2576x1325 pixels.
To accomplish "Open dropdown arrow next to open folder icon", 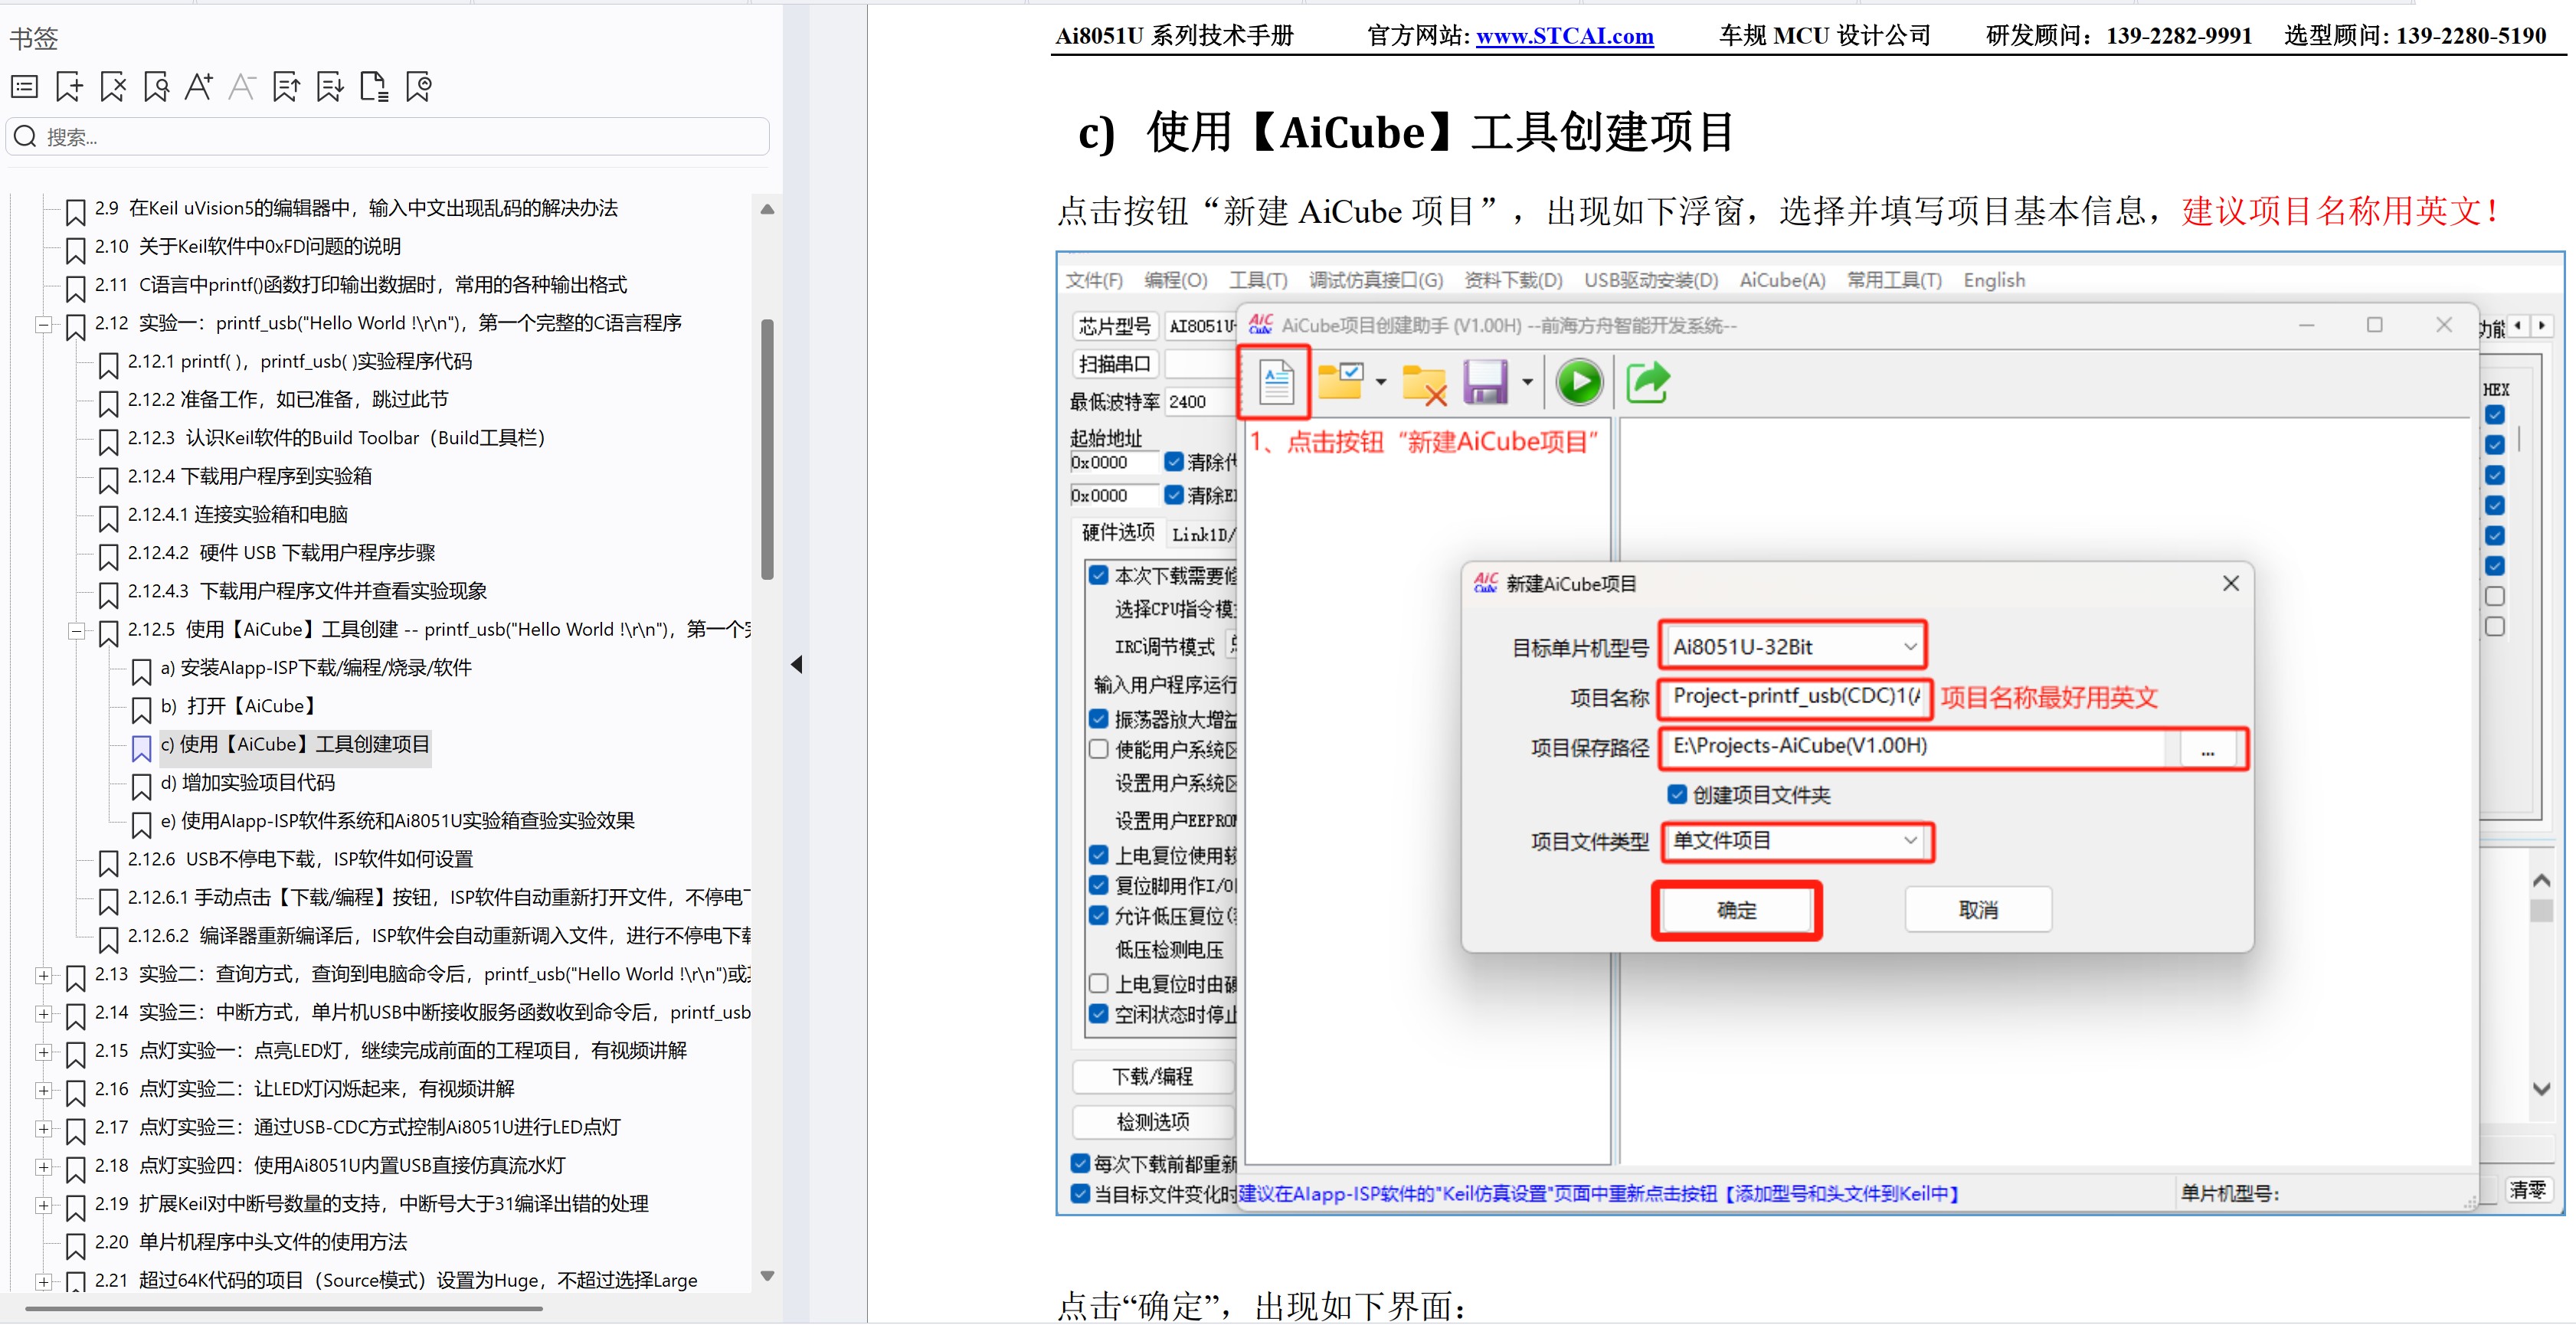I will (1381, 382).
